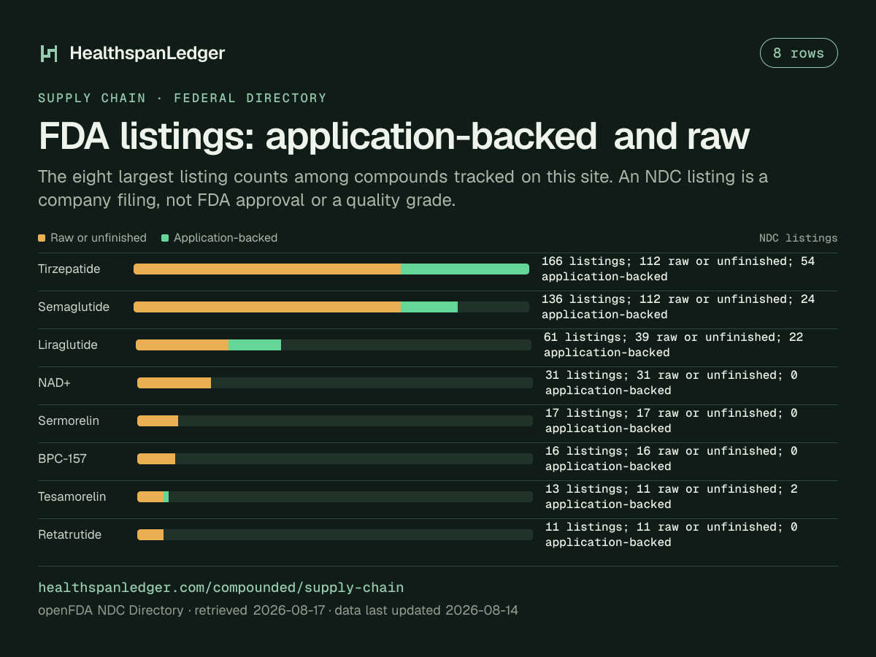Click Semaglutide's orange raw bar segment

point(267,307)
